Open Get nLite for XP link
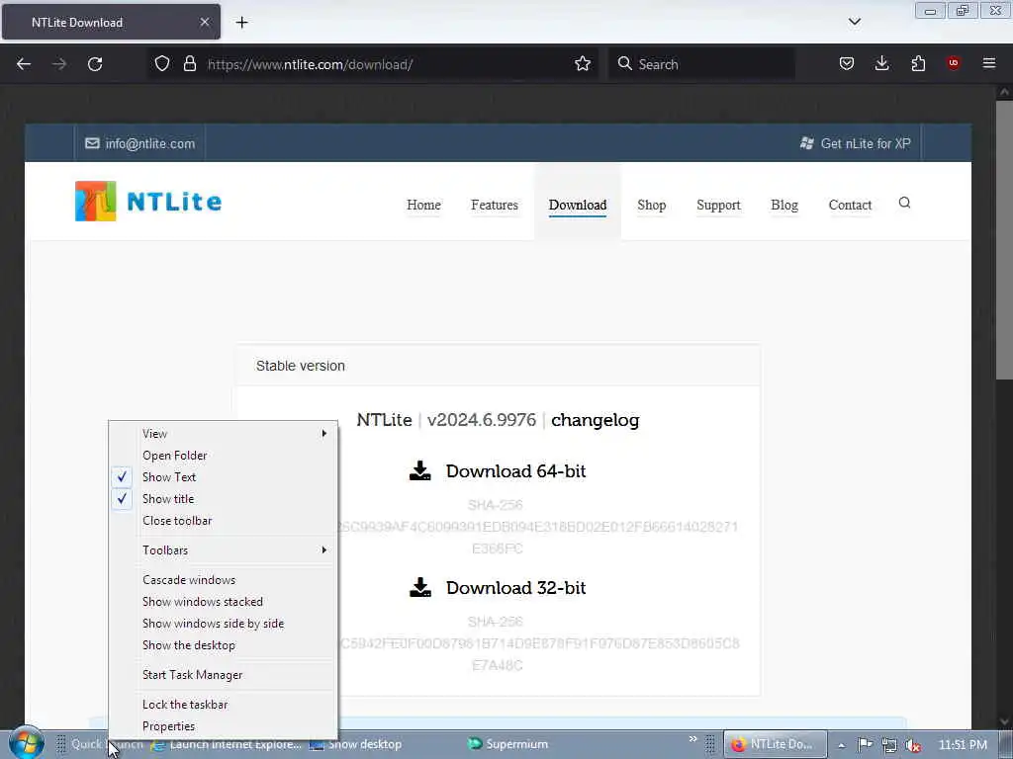1013x759 pixels. [856, 143]
